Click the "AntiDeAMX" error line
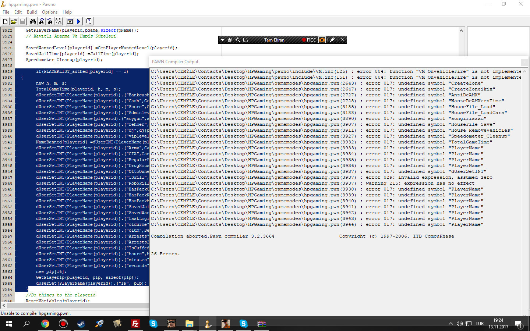The width and height of the screenshot is (530, 331). [315, 95]
